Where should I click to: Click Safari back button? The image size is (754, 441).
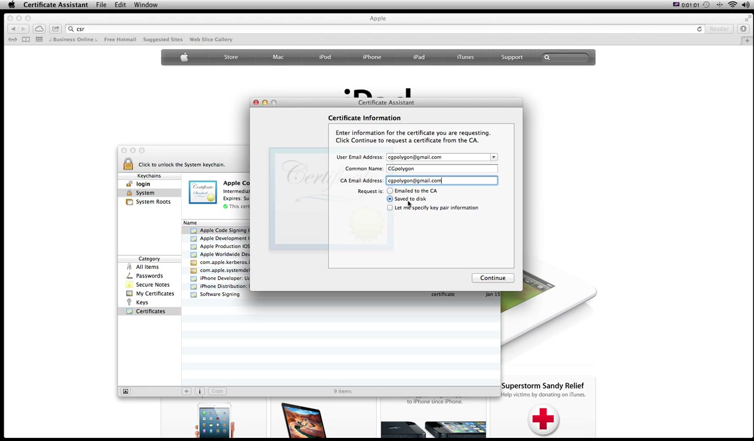[13, 29]
